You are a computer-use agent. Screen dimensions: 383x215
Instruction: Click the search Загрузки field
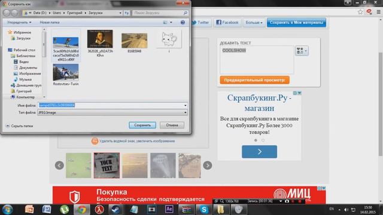(160, 13)
